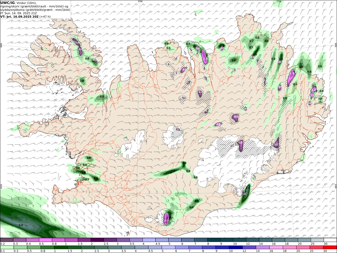Image resolution: width=337 pixels, height=253 pixels.
Task: Click the 'slydda/snjókoma' legend description line
Action: [35, 10]
